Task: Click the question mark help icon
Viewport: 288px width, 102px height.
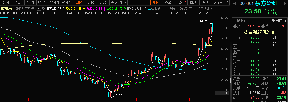Action: 39,9
